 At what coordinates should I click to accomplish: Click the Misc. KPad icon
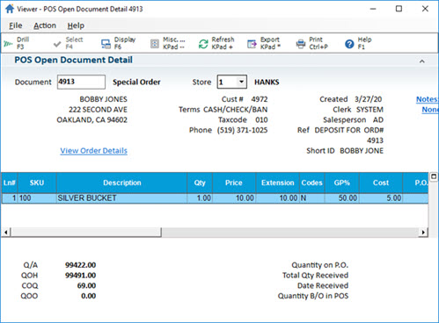point(155,44)
